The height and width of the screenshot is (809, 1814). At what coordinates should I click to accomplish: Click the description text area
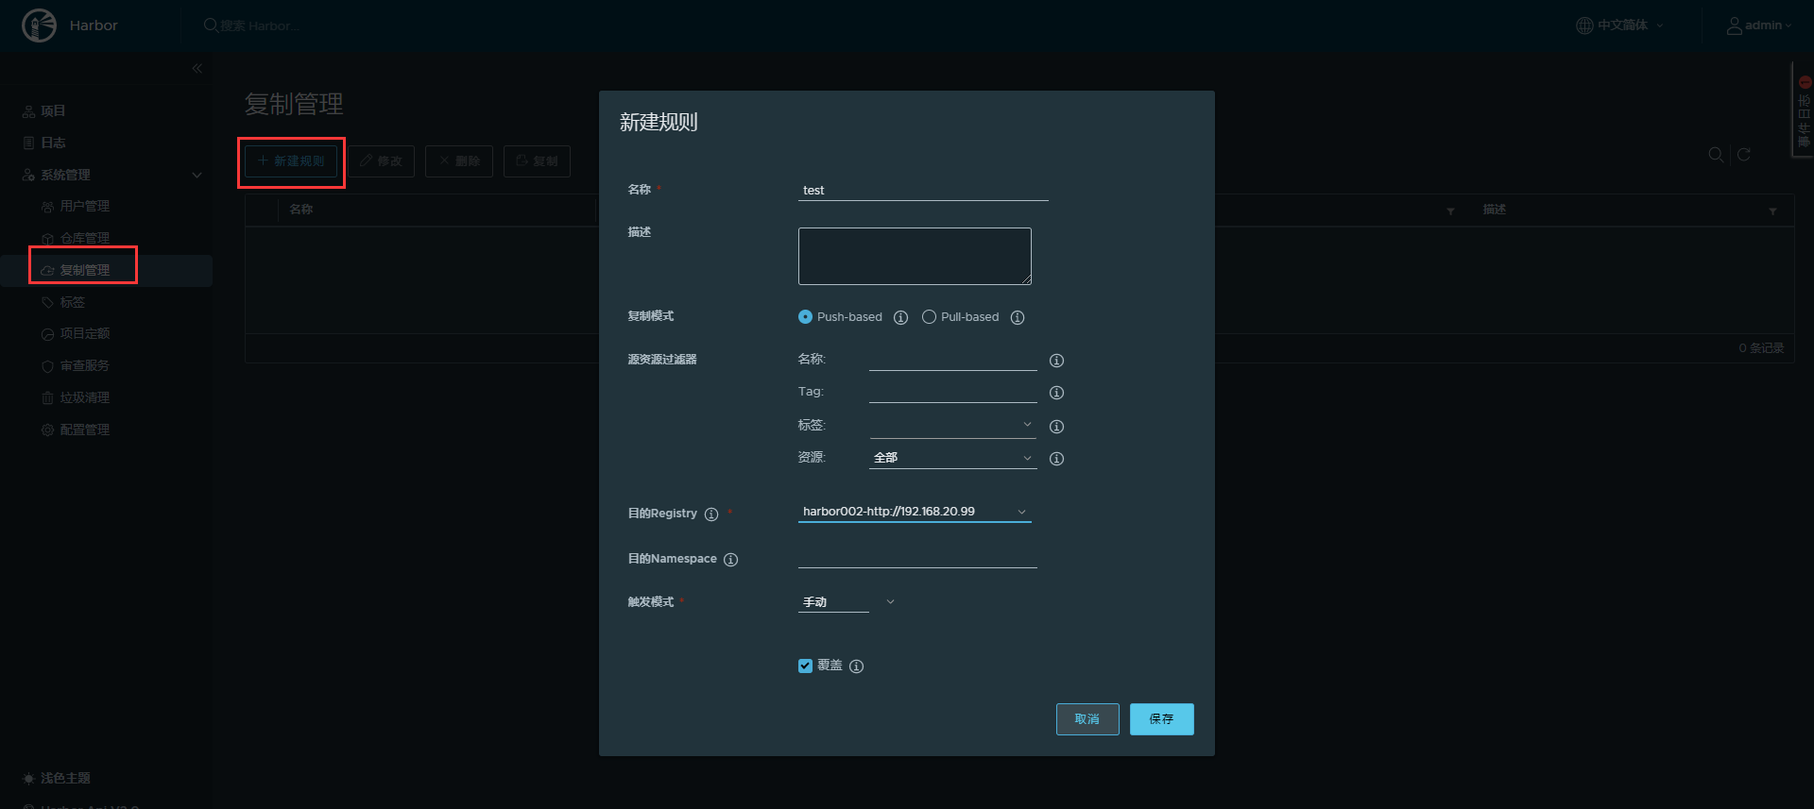coord(915,256)
